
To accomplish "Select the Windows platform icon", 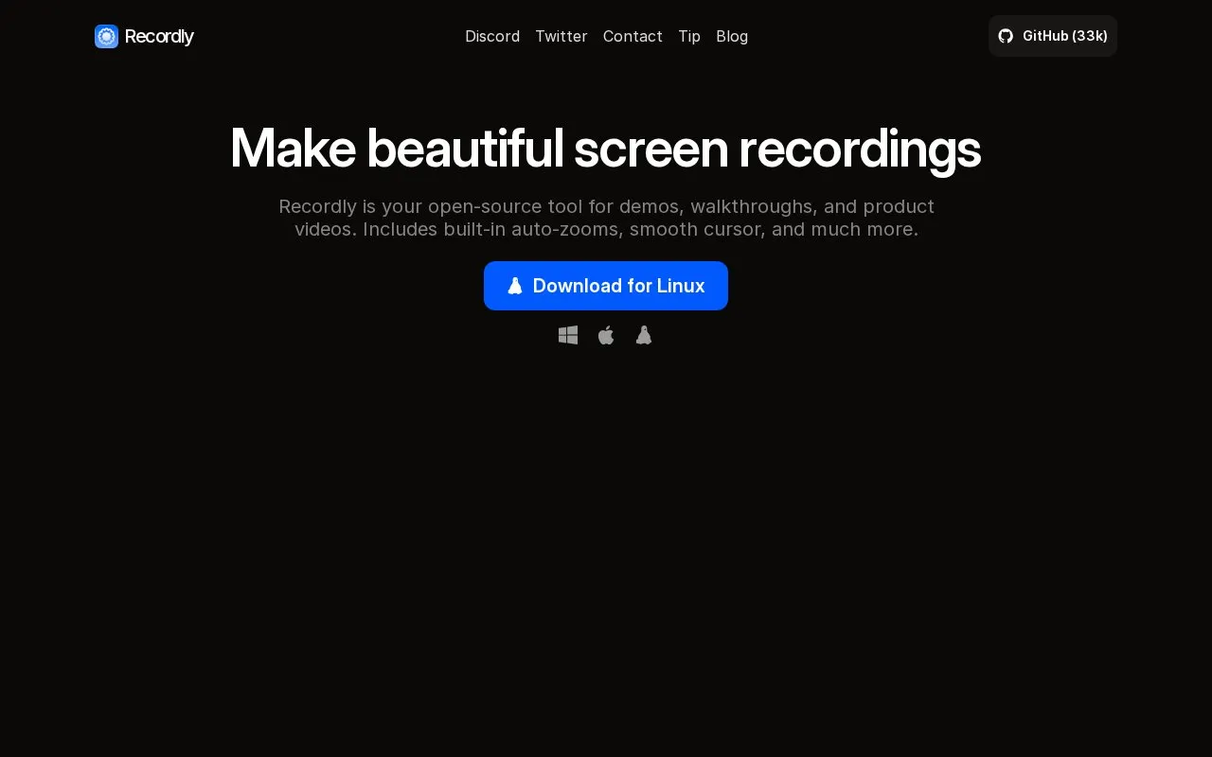I will (568, 335).
